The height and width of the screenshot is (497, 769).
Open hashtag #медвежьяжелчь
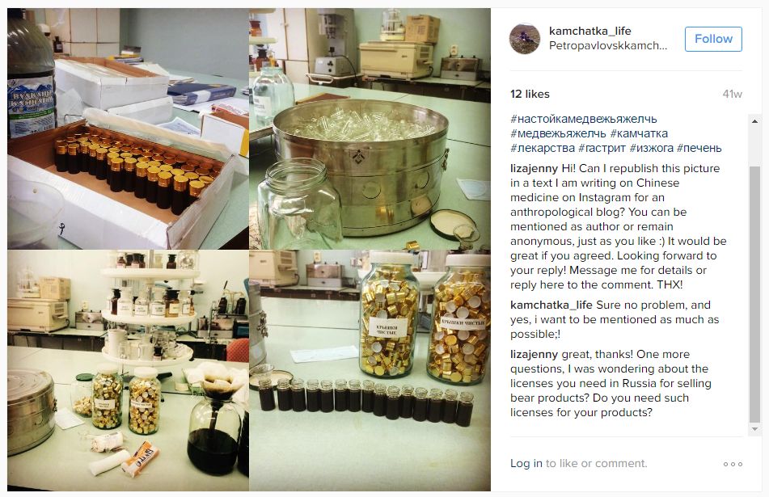click(x=558, y=133)
